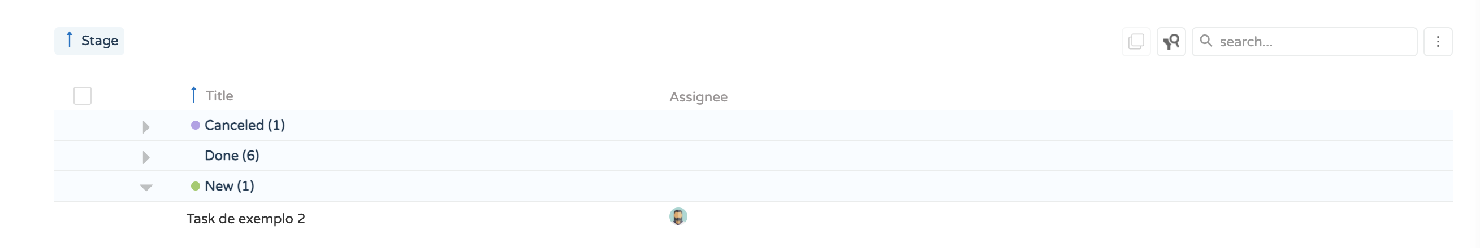The width and height of the screenshot is (1480, 248).
Task: Expand the Done (6) group arrow
Action: click(x=146, y=157)
